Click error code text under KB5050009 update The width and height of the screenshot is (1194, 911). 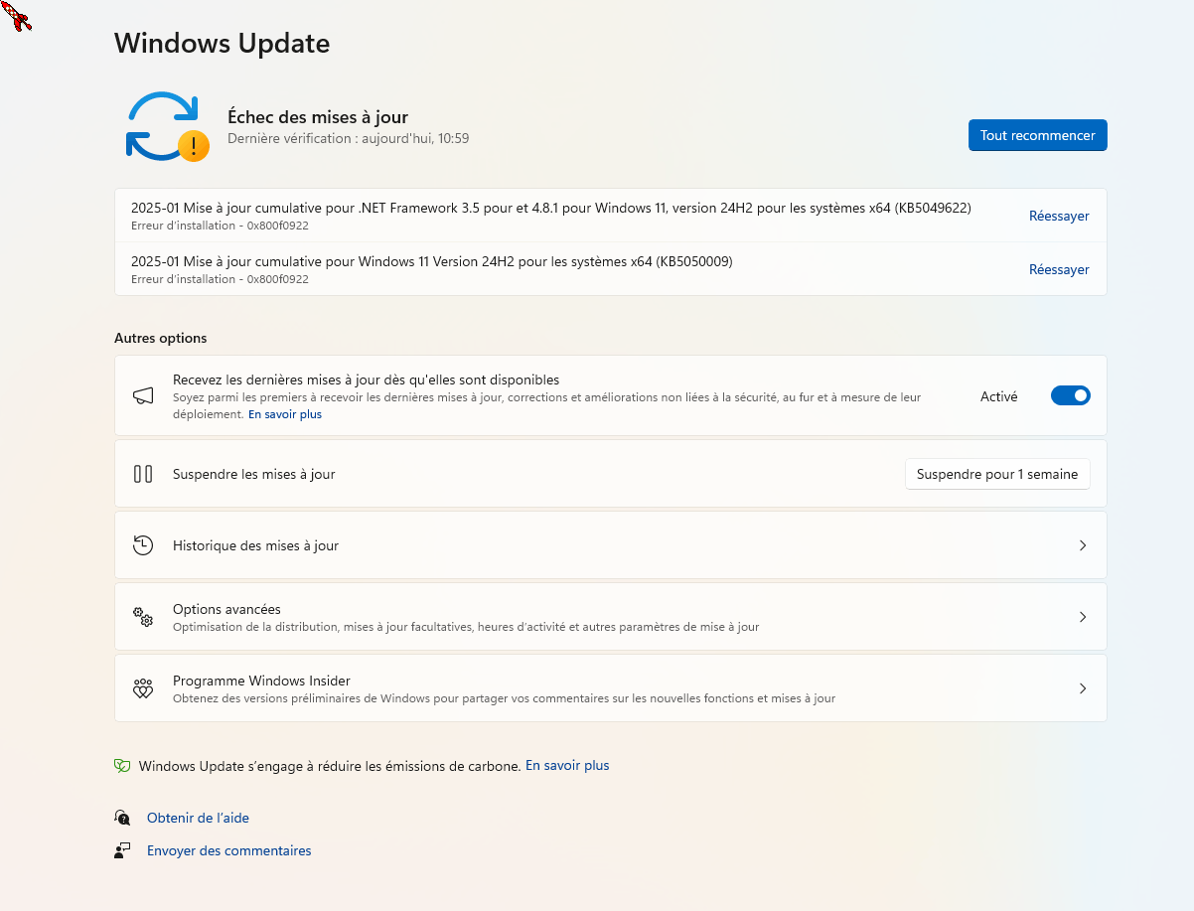point(220,279)
